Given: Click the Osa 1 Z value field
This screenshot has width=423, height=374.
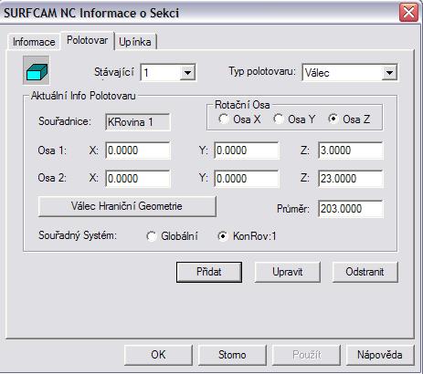Looking at the screenshot, I should pos(351,151).
